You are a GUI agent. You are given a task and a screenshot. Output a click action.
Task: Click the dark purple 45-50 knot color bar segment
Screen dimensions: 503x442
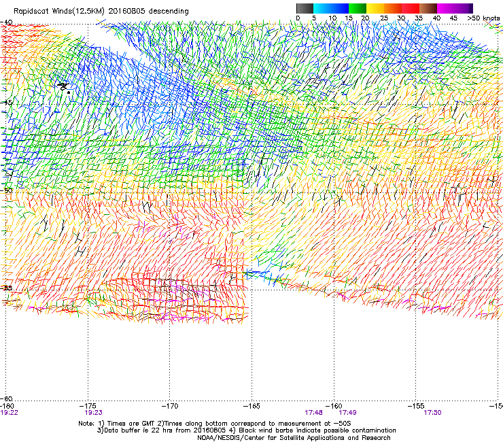pos(464,8)
